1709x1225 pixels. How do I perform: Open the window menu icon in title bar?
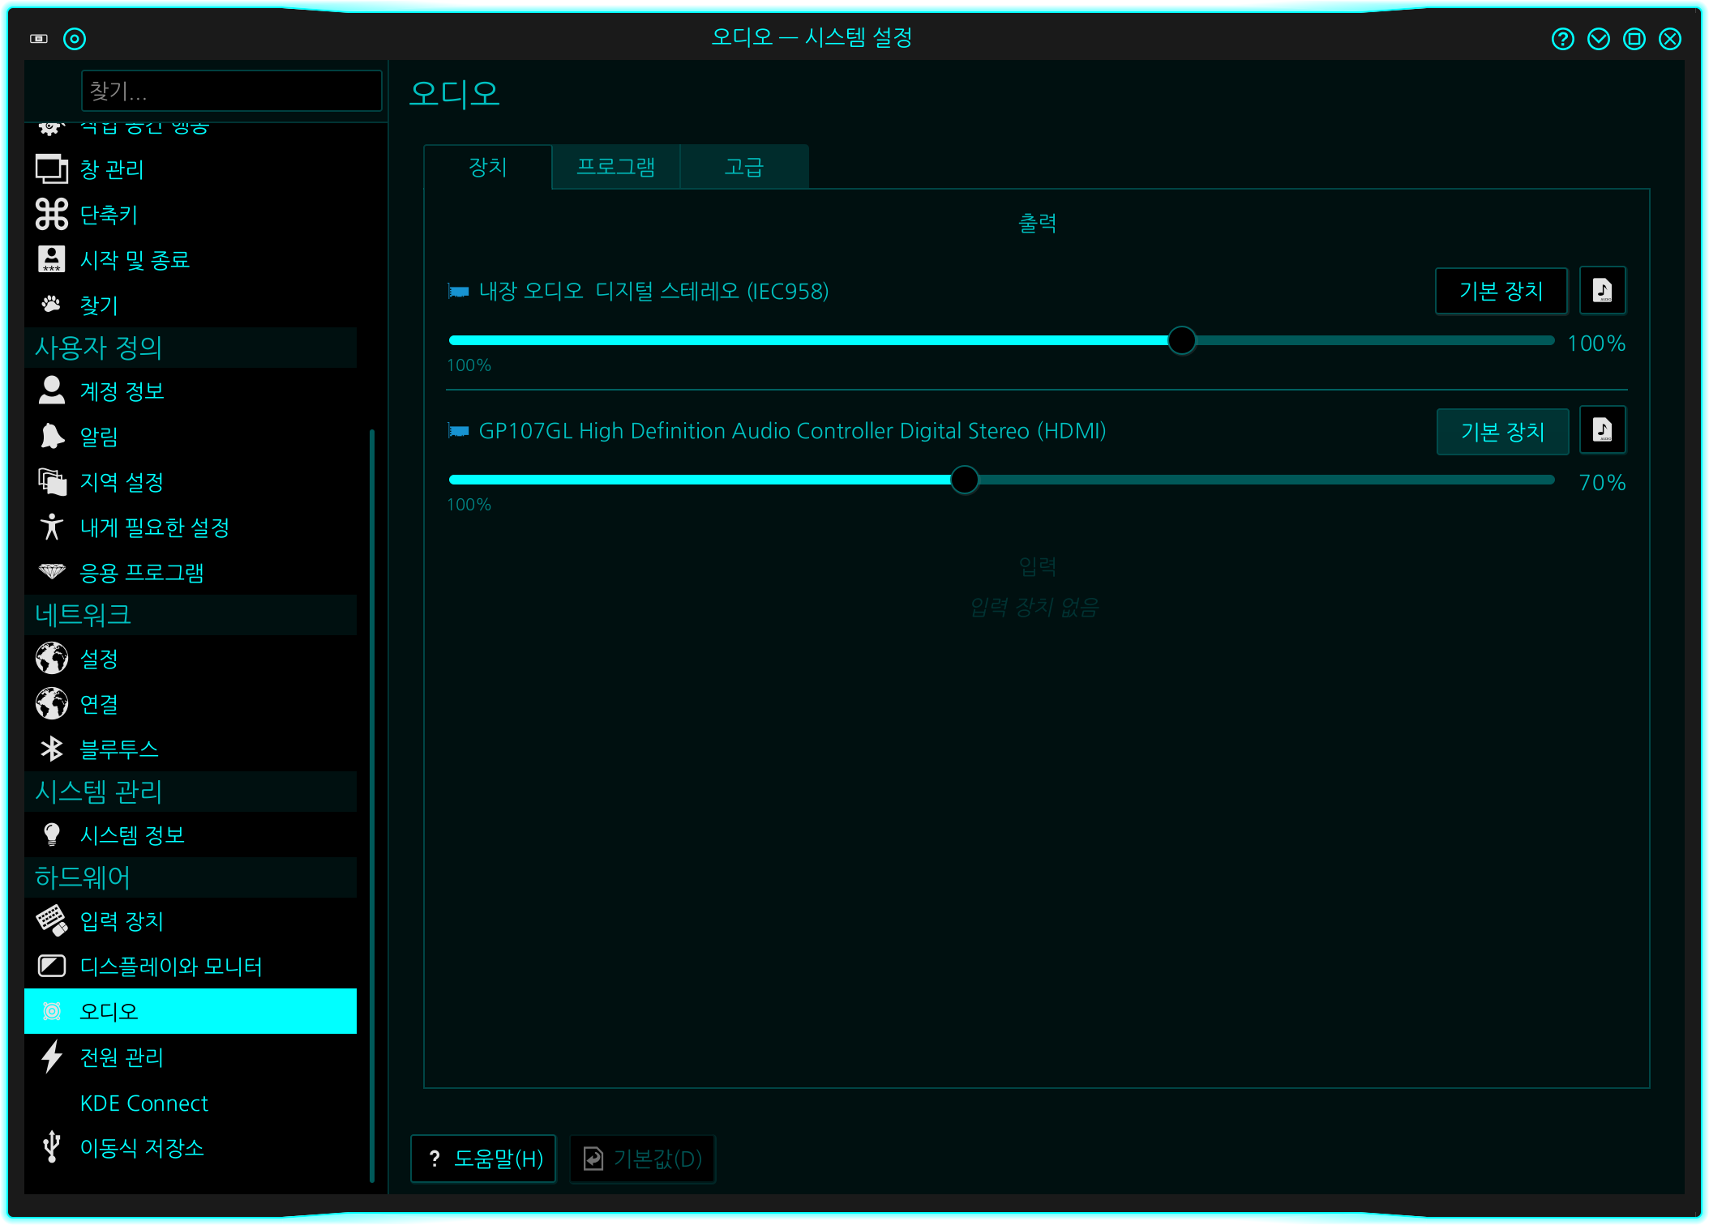point(39,38)
